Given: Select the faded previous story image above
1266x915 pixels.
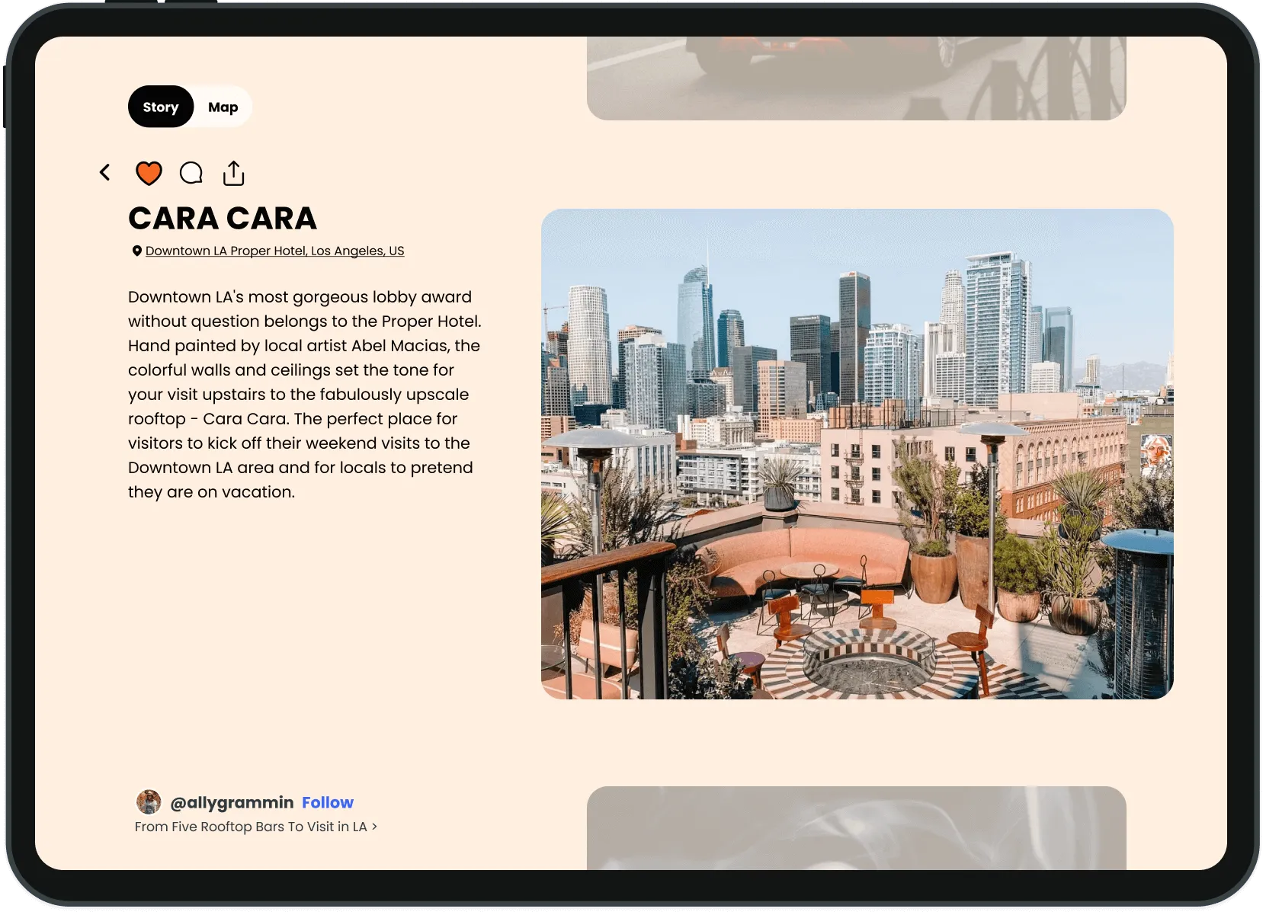Looking at the screenshot, I should point(857,78).
